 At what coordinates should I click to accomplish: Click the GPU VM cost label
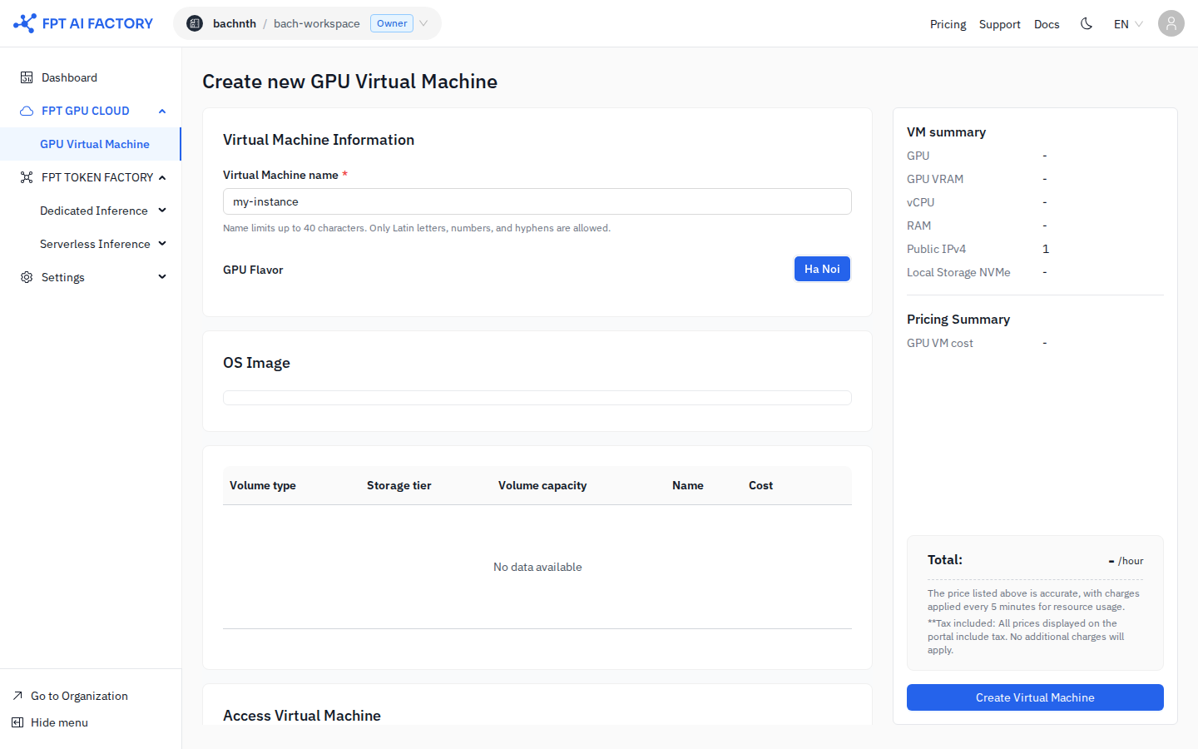(940, 343)
